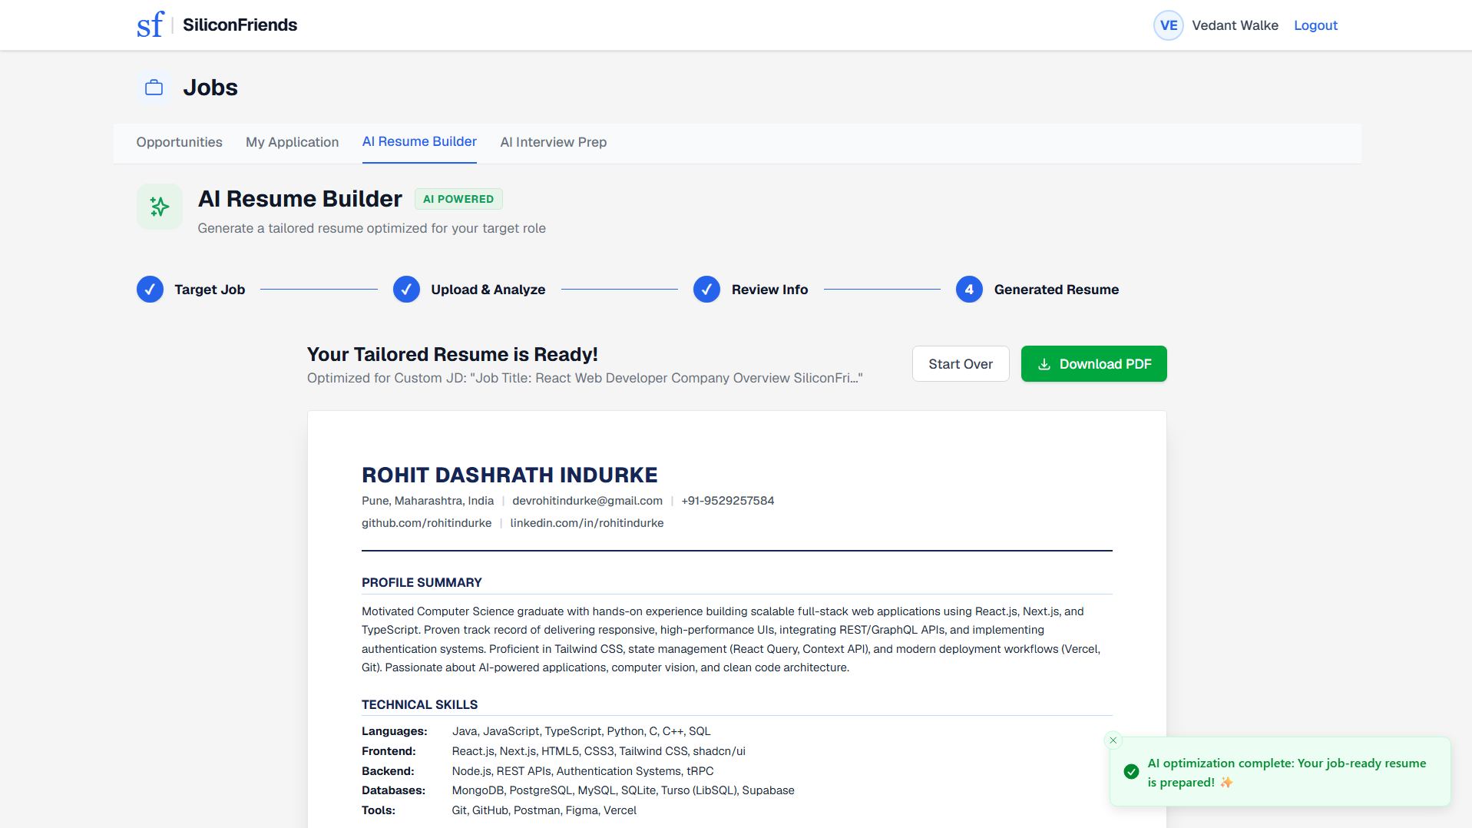Click the SiliconFriends sf logo
The image size is (1472, 828).
(150, 25)
